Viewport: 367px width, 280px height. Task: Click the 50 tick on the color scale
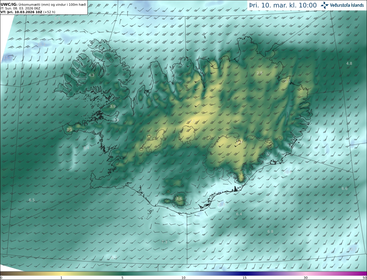coord(365,278)
